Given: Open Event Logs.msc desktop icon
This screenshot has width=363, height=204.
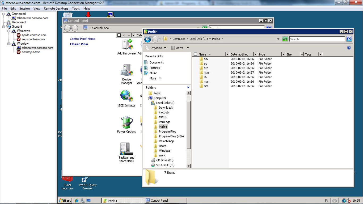Looking at the screenshot, I should point(67,183).
